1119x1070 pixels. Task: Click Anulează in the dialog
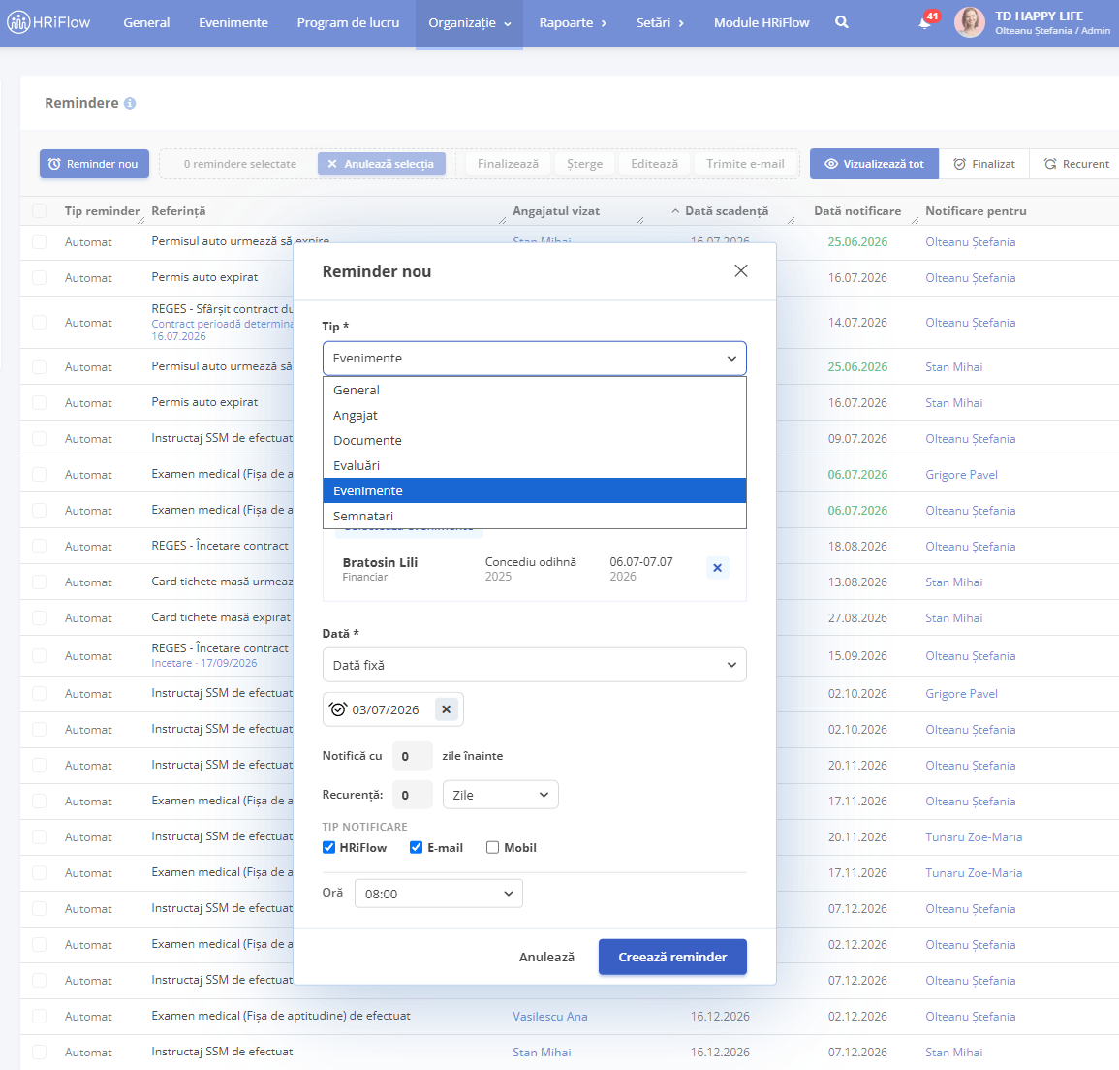546,958
